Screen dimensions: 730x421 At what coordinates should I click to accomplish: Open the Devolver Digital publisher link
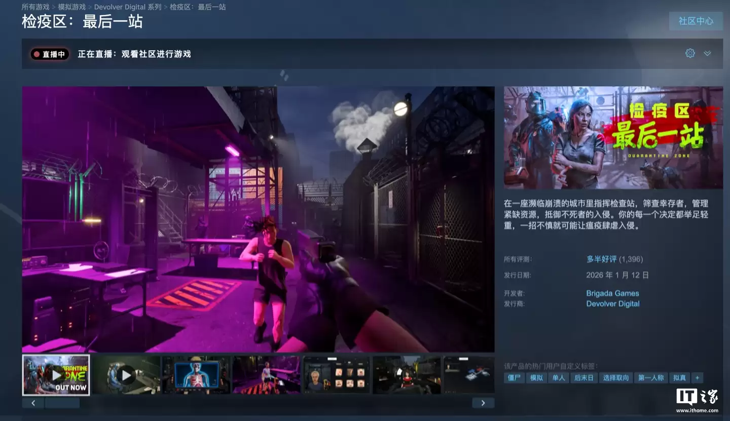click(612, 303)
